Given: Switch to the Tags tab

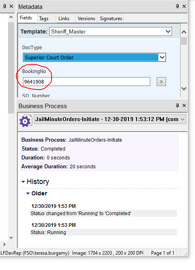Looking at the screenshot, I should (x=44, y=19).
